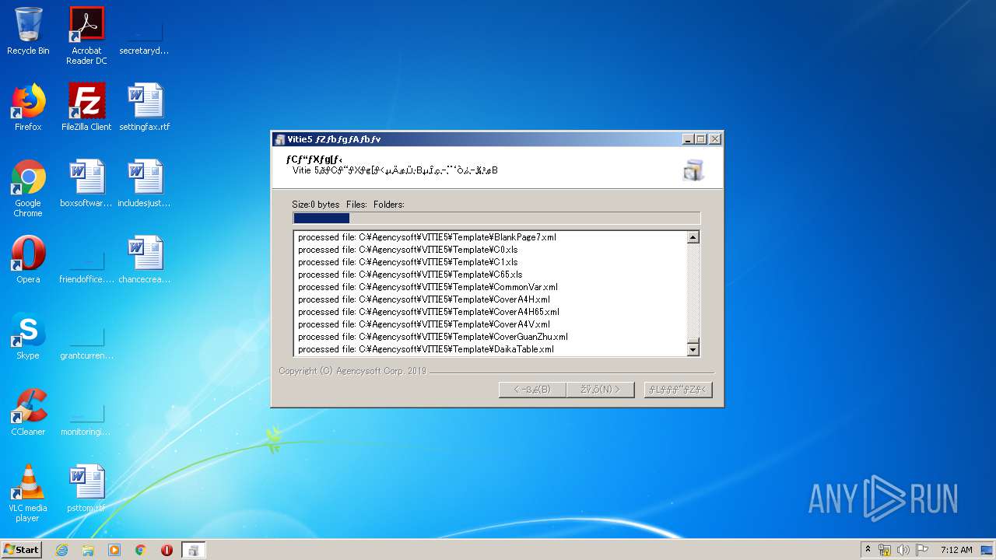Click the Copyright Agencysoft Corp. 2019 text
This screenshot has height=560, width=996.
coord(352,371)
